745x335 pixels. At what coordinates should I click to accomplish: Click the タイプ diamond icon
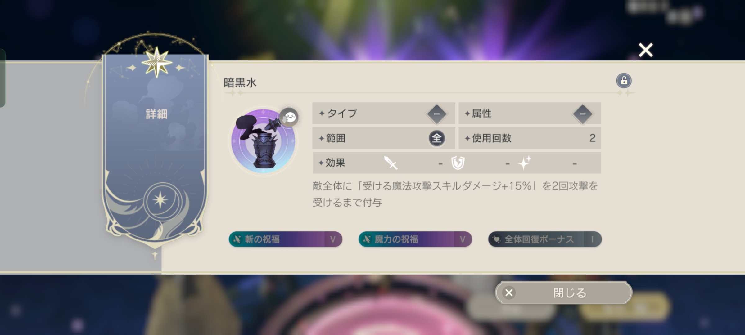pyautogui.click(x=436, y=114)
